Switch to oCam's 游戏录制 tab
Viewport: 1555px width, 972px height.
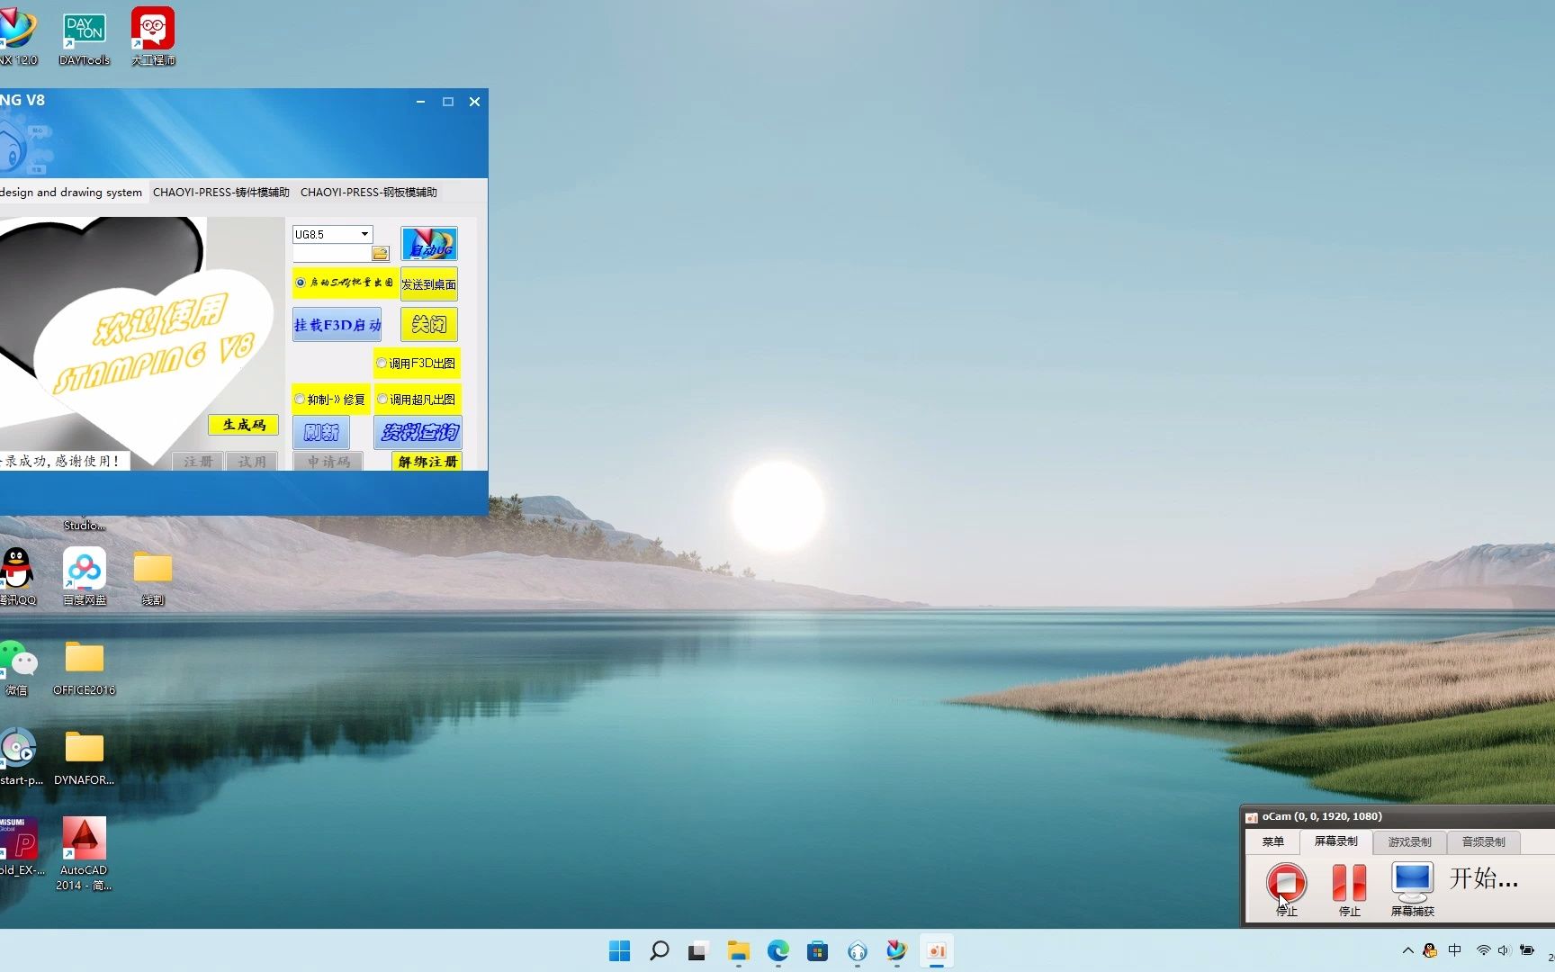tap(1409, 842)
